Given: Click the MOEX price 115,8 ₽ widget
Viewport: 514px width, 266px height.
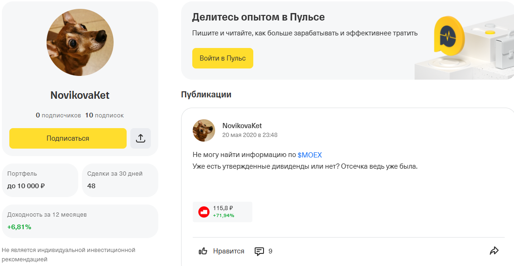Looking at the screenshot, I should pyautogui.click(x=223, y=211).
